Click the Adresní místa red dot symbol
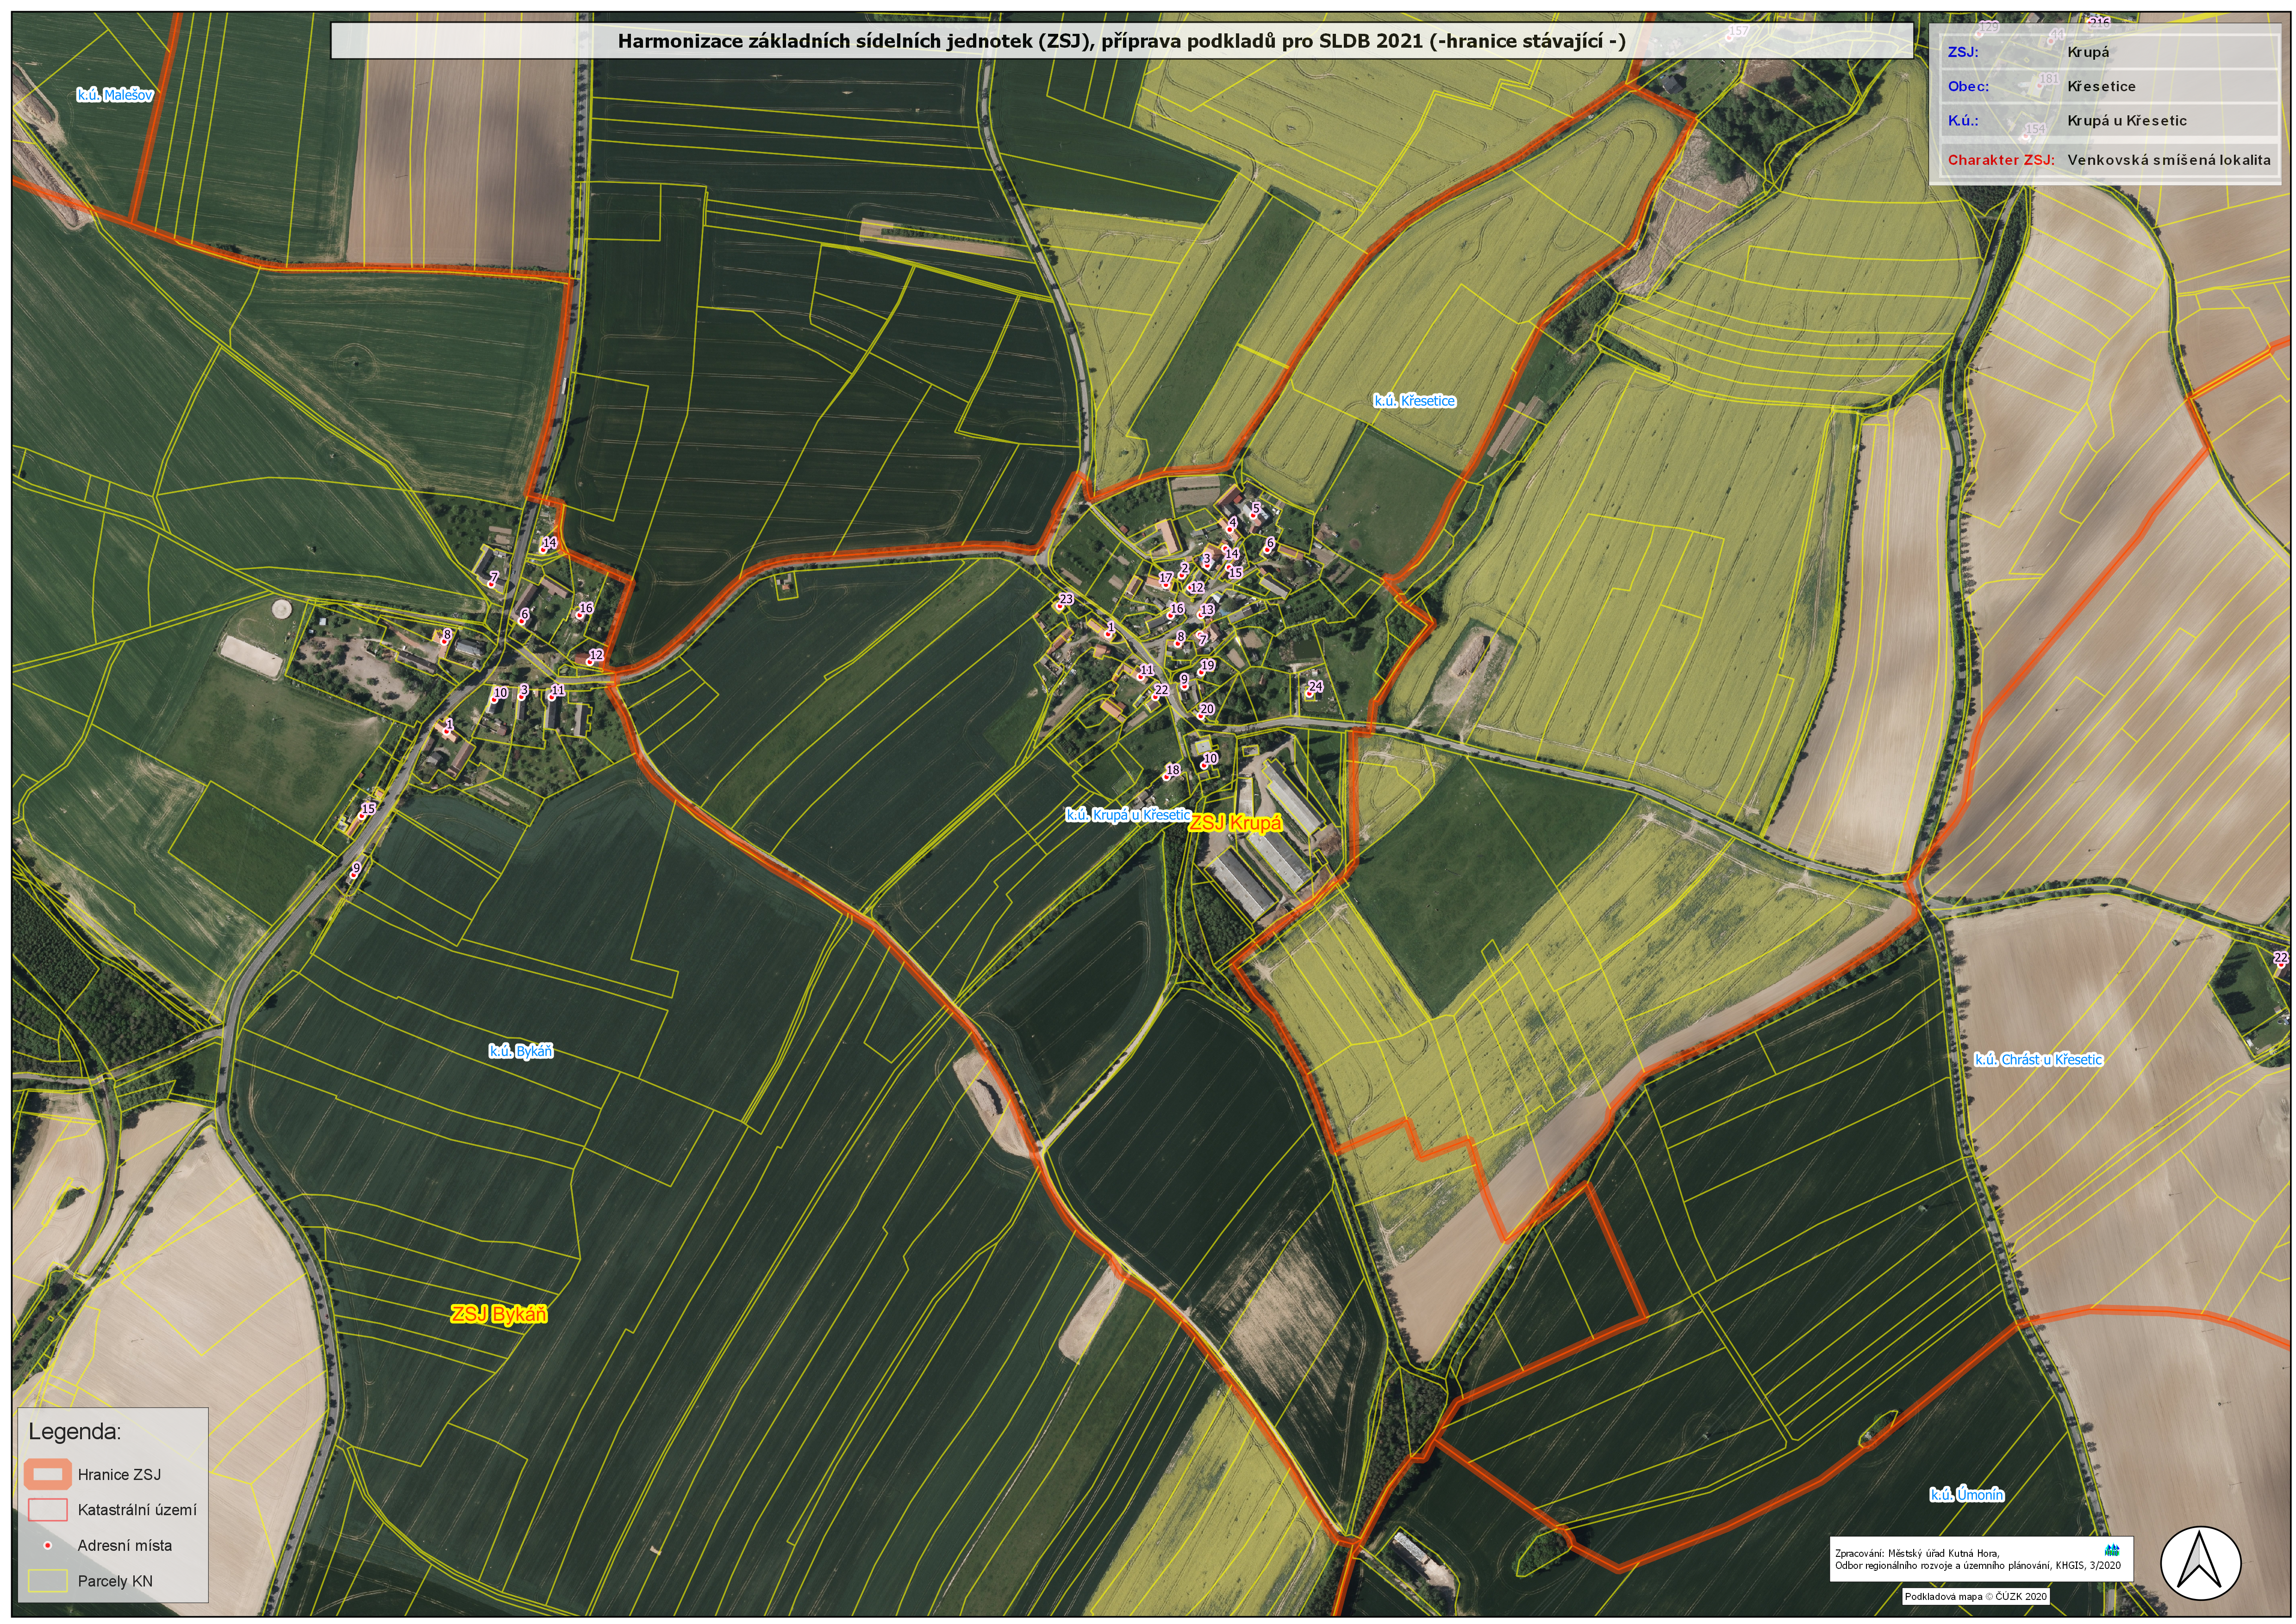Image resolution: width=2296 pixels, height=1624 pixels. [47, 1545]
